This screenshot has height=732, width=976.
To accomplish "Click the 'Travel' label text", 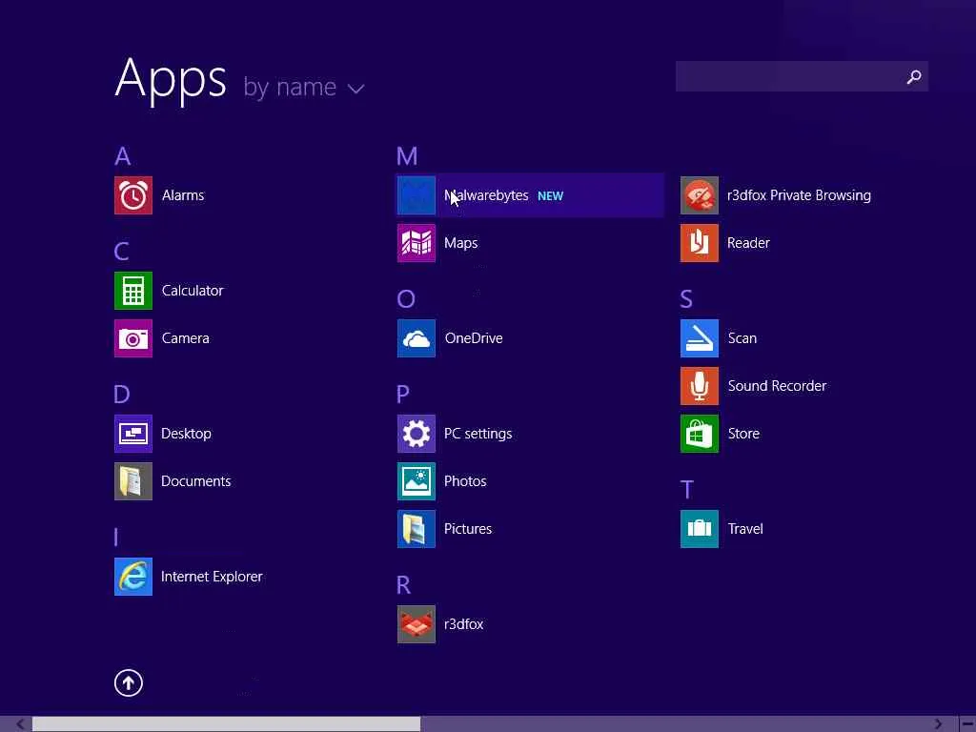I will pos(745,529).
